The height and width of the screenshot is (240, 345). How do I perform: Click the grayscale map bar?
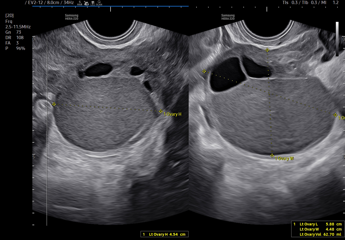(x=337, y=39)
